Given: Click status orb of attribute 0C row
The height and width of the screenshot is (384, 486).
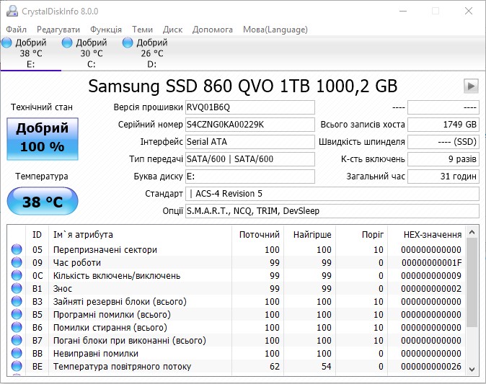Looking at the screenshot, I should pyautogui.click(x=17, y=275).
